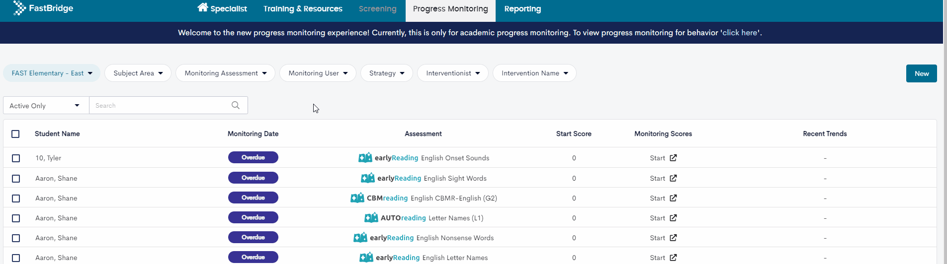Check Aaron, Shane English Sight Words row checkbox
947x264 pixels.
pyautogui.click(x=16, y=179)
